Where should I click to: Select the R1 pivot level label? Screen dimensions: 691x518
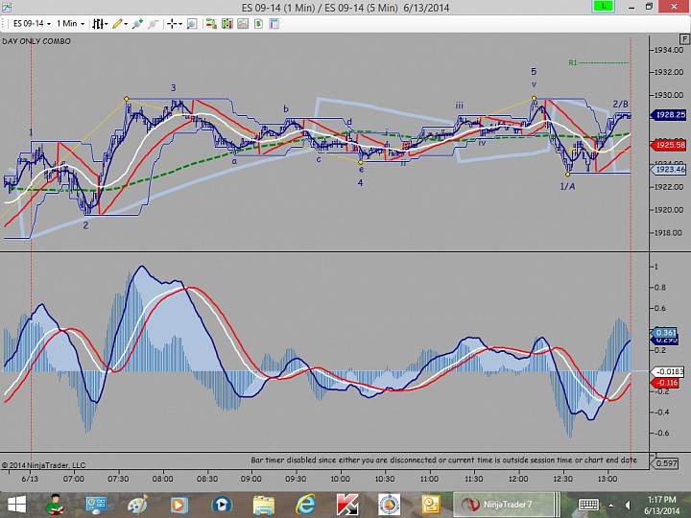click(572, 63)
